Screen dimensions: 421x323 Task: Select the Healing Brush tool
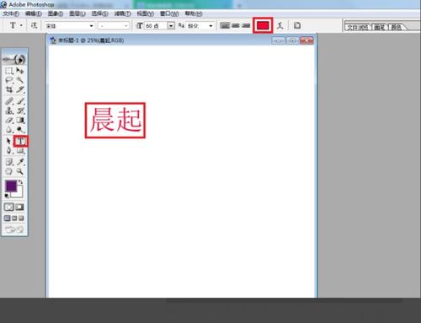click(9, 101)
